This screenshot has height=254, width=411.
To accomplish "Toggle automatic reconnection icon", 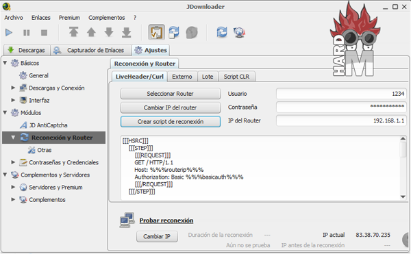I will click(174, 32).
